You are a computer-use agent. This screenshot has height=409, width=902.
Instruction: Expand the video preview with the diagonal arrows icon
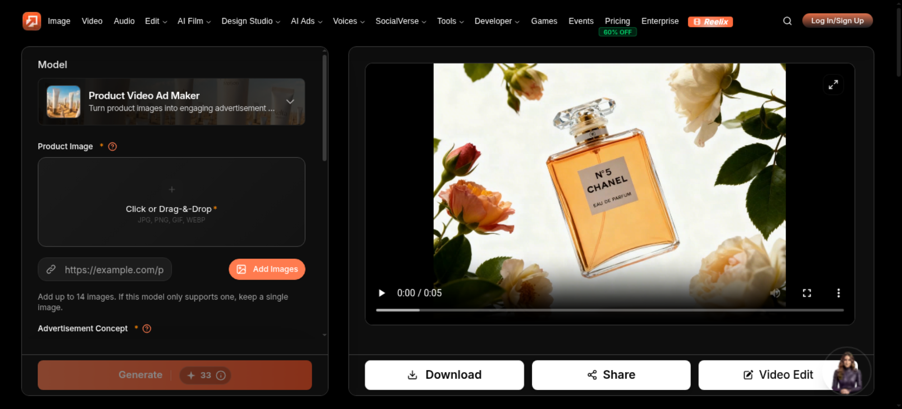tap(833, 85)
